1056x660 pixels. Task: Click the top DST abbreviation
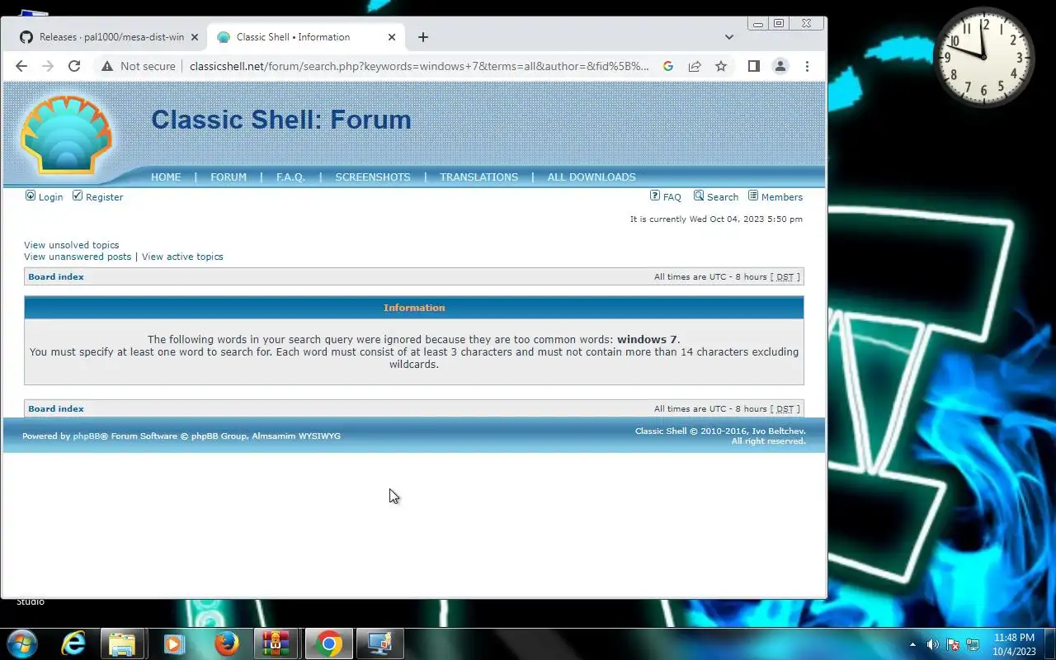pyautogui.click(x=785, y=277)
